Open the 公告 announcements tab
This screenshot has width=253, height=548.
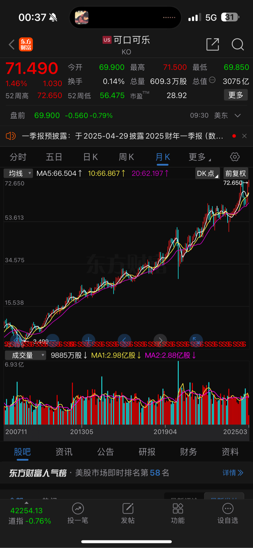pos(105,452)
